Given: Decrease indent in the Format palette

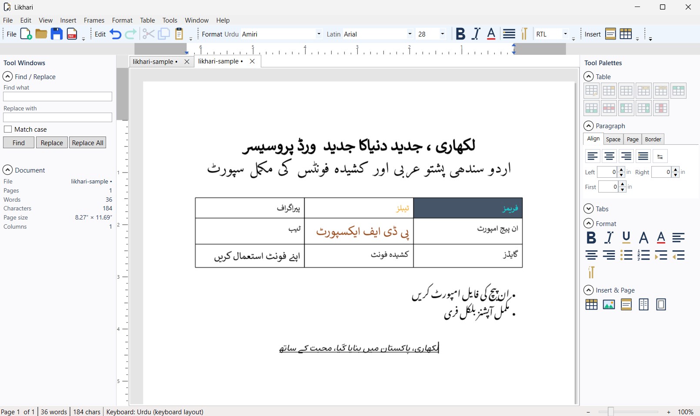Looking at the screenshot, I should coord(678,255).
